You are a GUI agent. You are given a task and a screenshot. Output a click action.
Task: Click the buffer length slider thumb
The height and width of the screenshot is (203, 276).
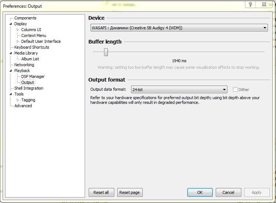tap(106, 52)
